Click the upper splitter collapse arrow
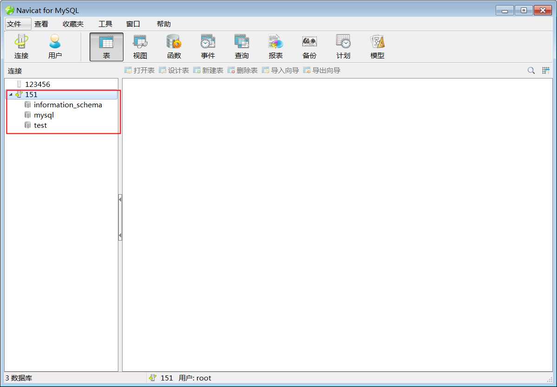This screenshot has height=387, width=557. (120, 199)
